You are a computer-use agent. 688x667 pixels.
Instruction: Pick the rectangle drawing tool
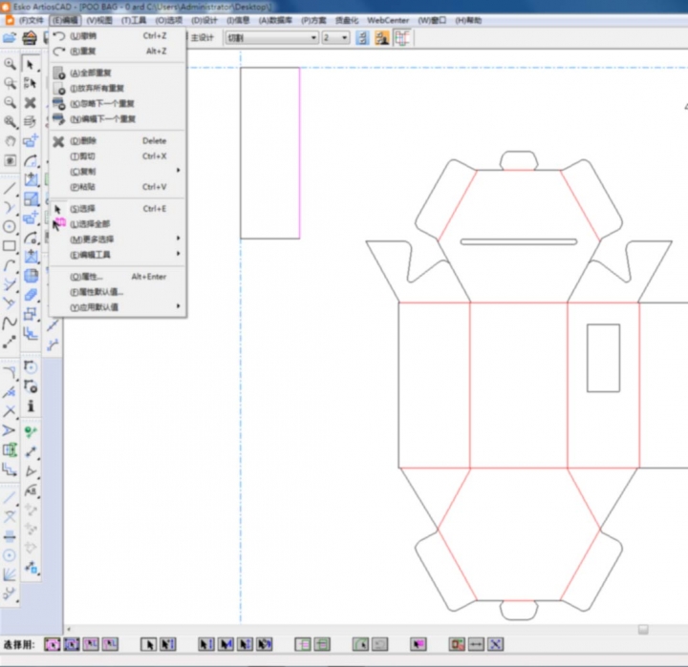click(10, 246)
